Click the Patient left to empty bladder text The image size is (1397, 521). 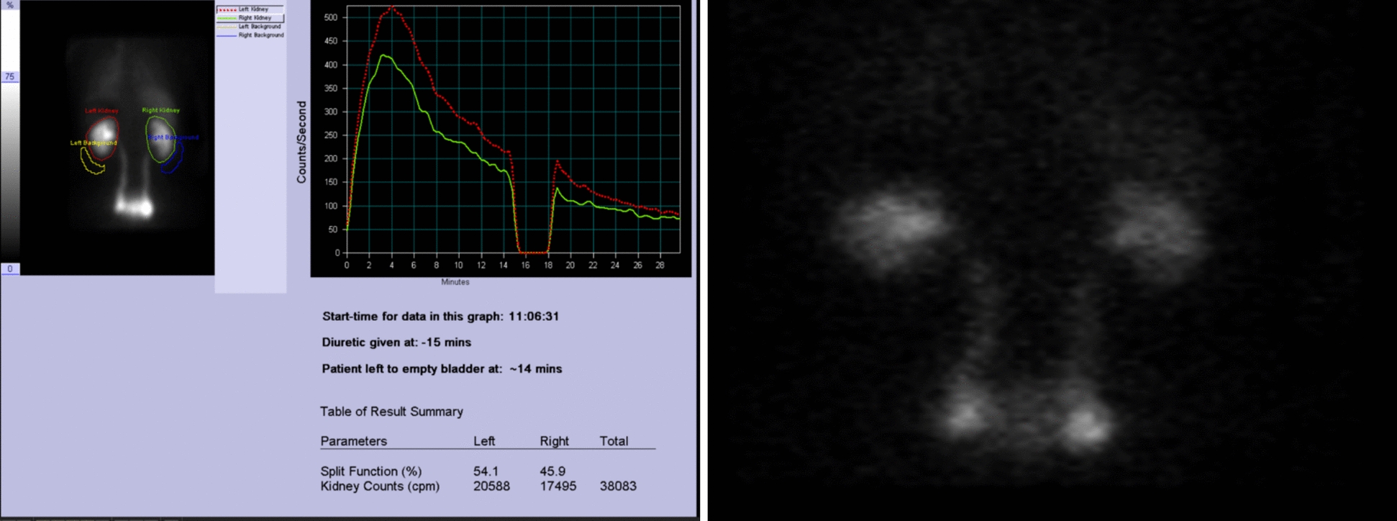coord(442,369)
